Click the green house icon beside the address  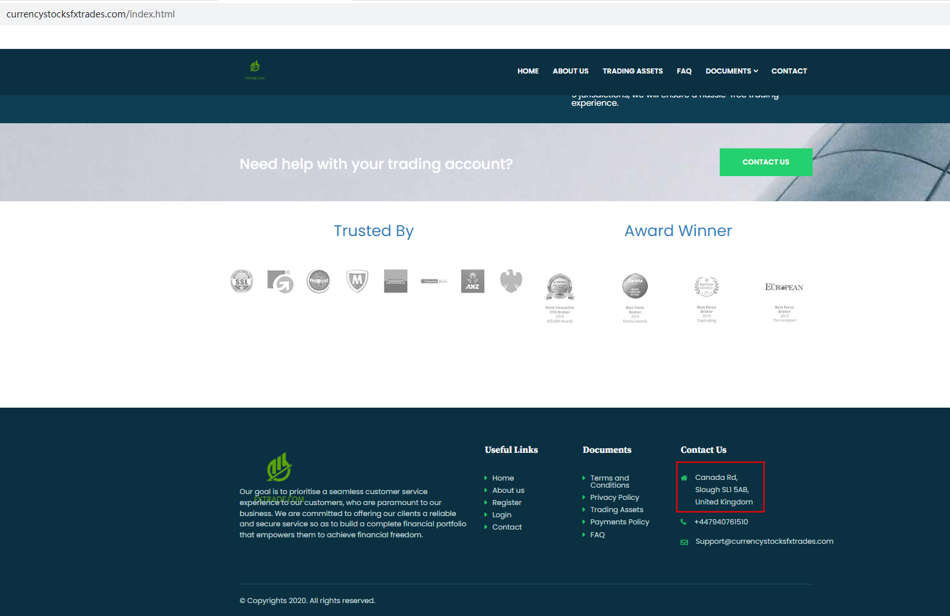(x=684, y=478)
